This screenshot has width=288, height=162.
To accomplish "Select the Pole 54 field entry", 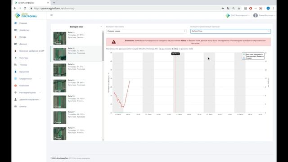I will 76,70.
